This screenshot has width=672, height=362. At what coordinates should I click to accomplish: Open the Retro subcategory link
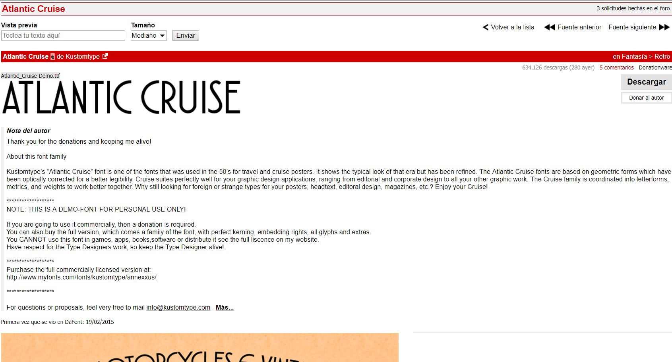tap(662, 56)
